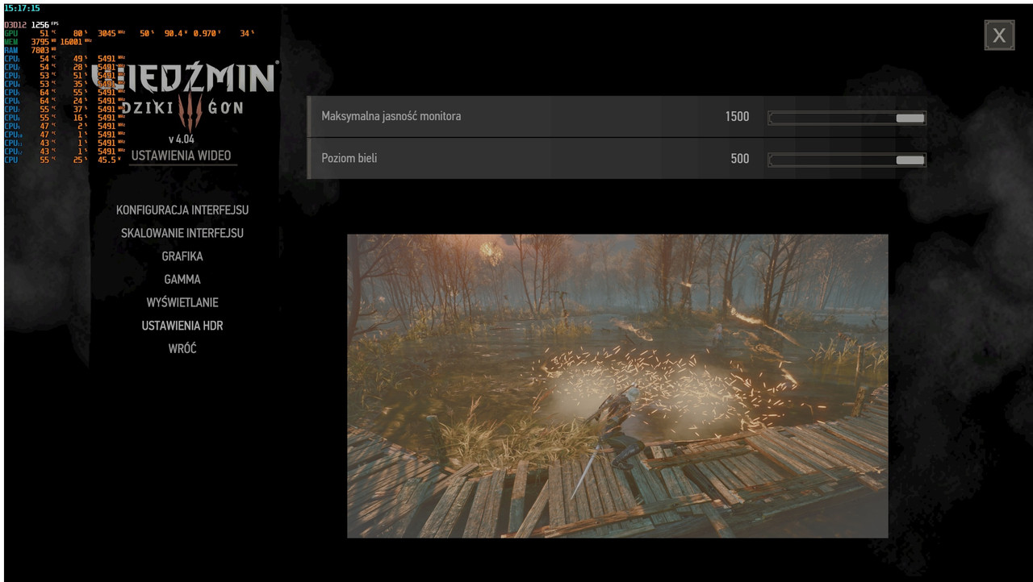Open the WYŚWIETLANIE settings section
The height and width of the screenshot is (582, 1033).
pos(182,302)
